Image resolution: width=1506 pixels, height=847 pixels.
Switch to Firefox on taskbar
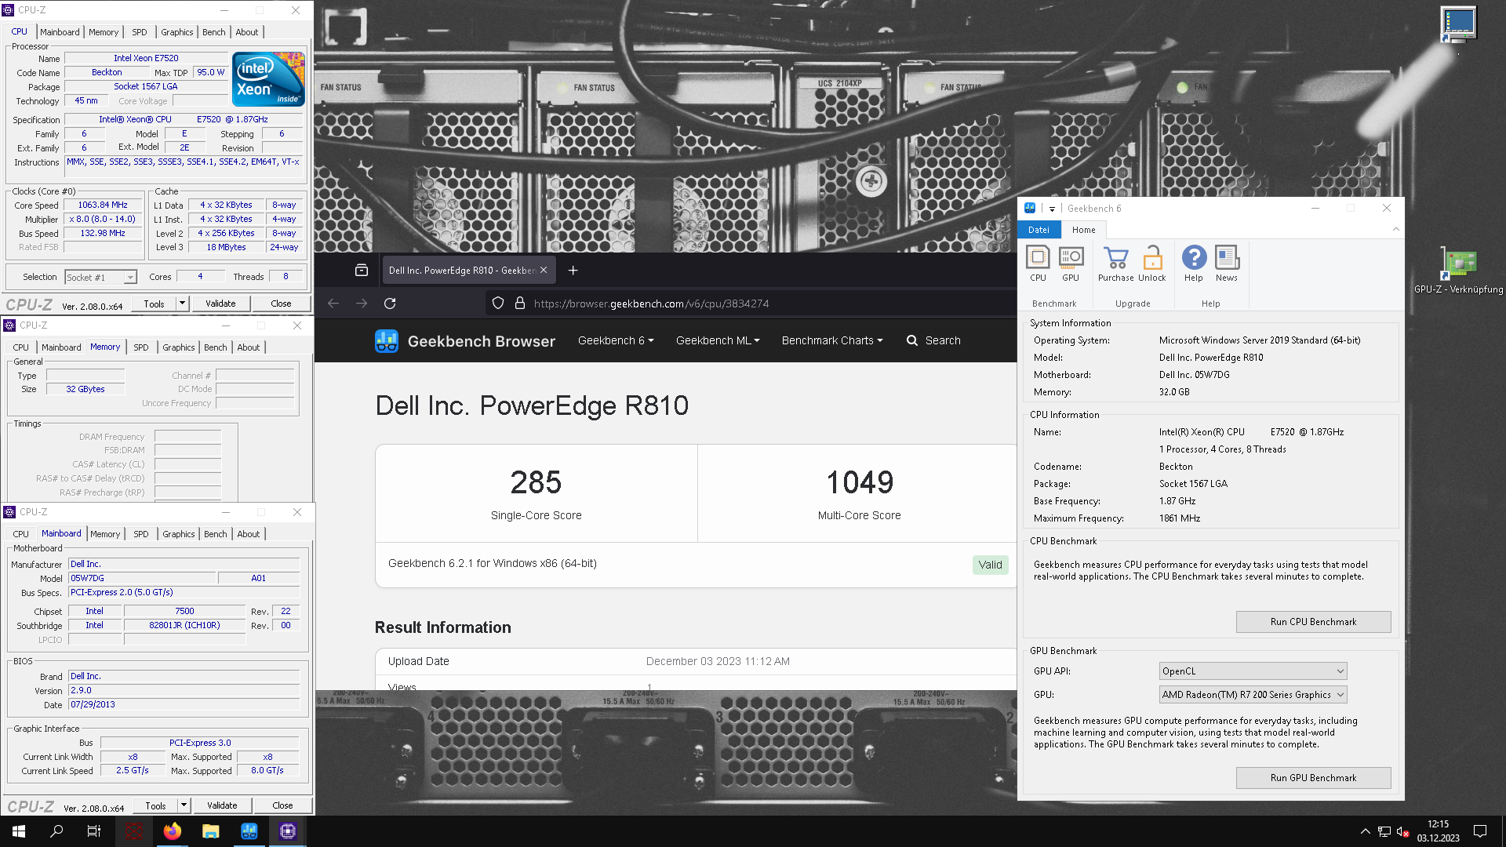point(173,831)
